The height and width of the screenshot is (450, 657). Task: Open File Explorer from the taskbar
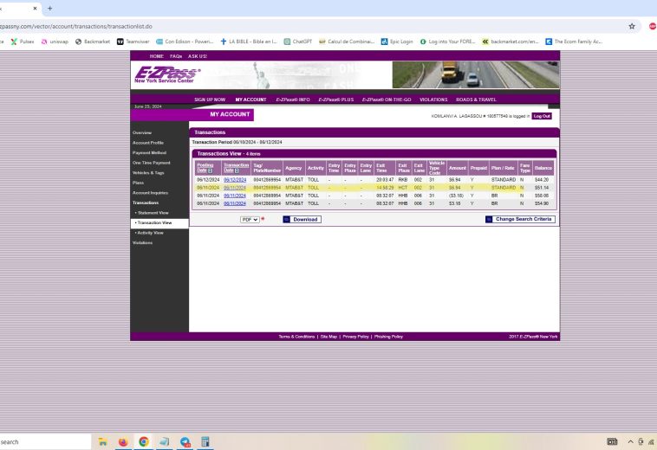[103, 441]
